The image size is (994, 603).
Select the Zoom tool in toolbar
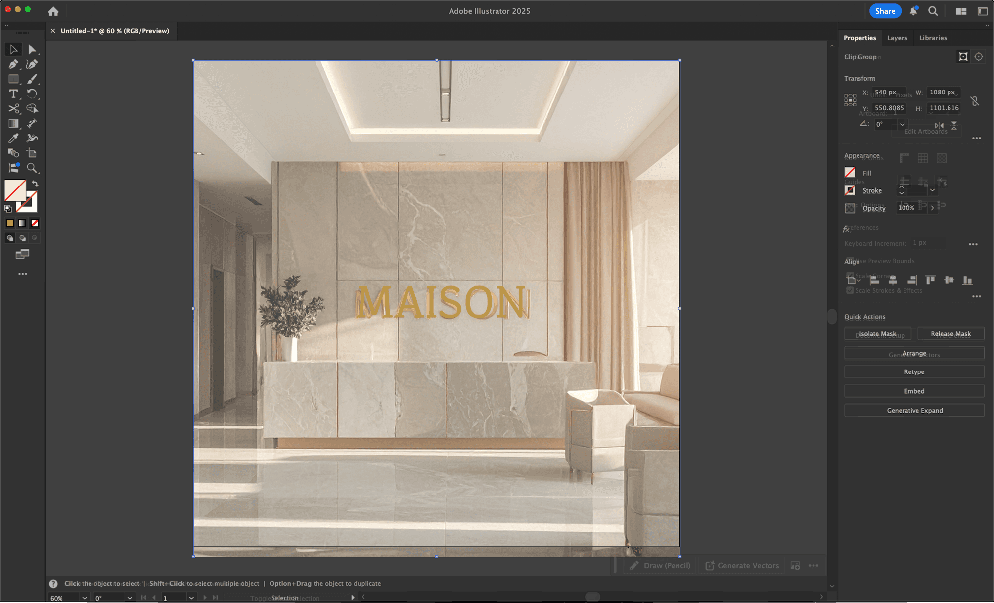click(x=32, y=168)
